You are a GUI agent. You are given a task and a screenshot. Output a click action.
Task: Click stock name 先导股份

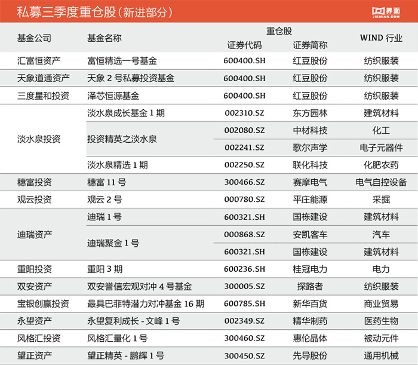point(310,355)
